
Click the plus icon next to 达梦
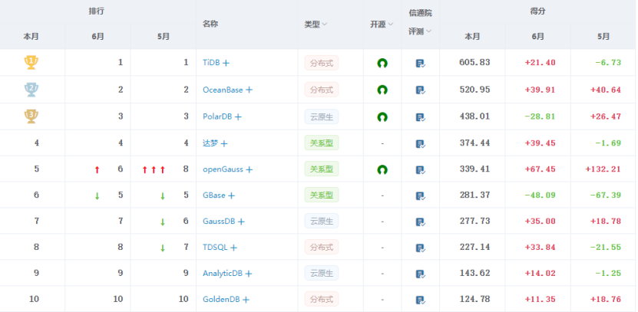pyautogui.click(x=223, y=143)
